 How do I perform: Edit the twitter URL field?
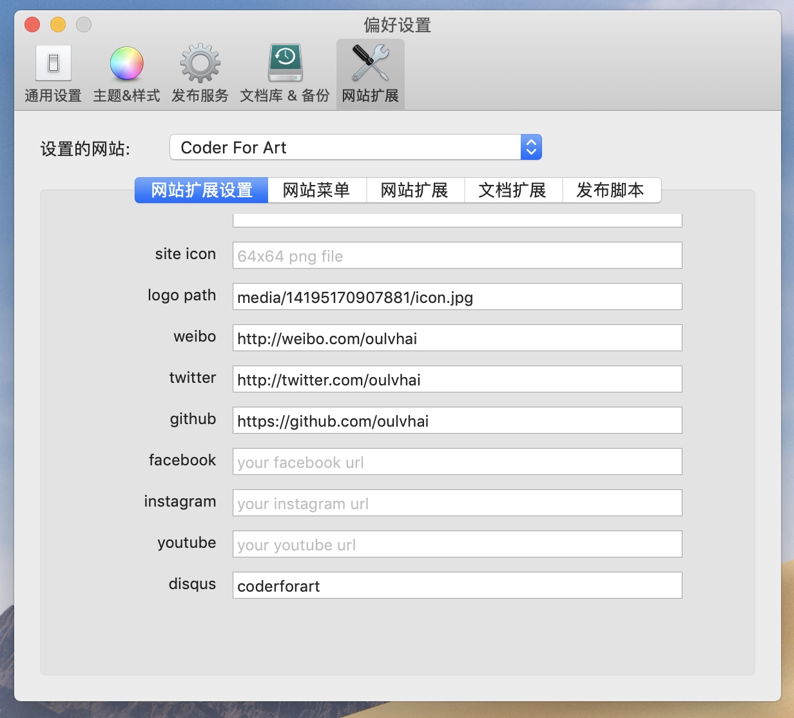pos(457,380)
